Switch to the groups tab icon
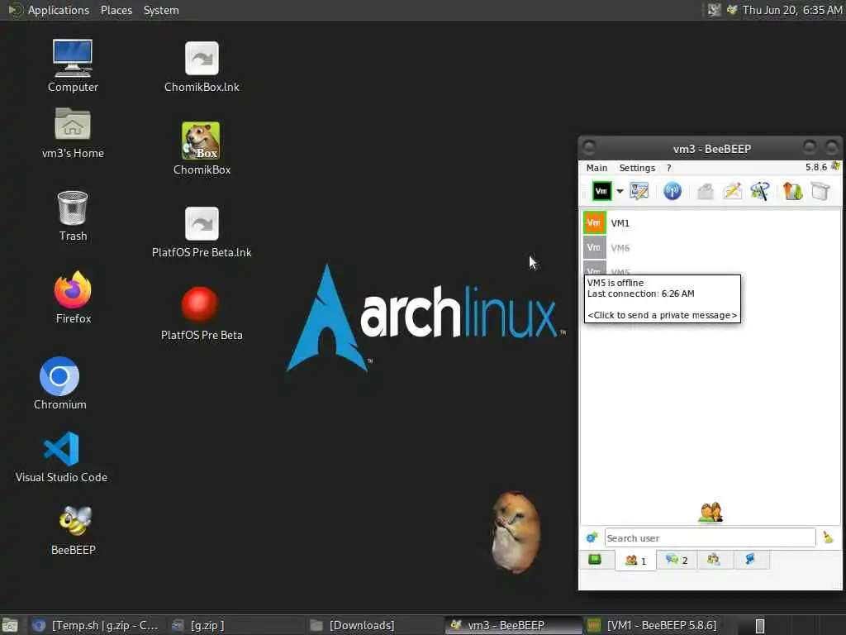The width and height of the screenshot is (846, 635). coord(714,560)
